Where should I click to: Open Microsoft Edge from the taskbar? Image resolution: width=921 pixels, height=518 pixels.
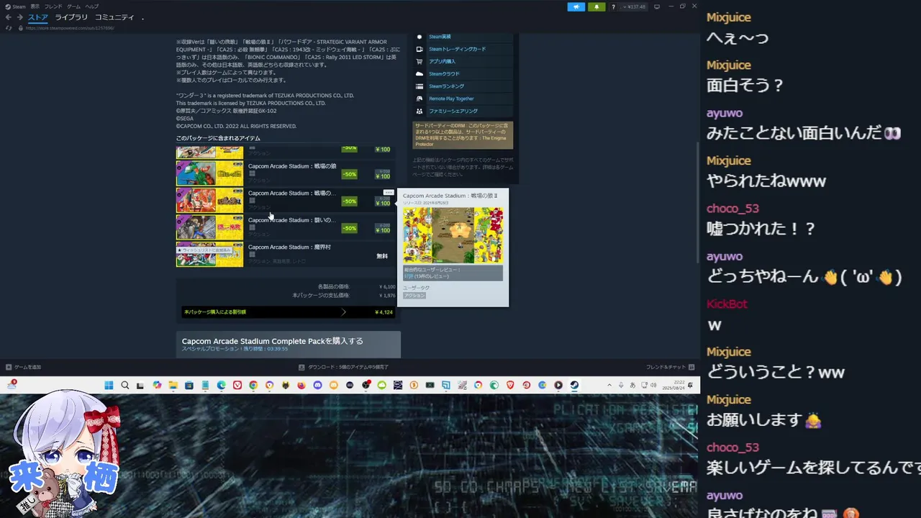pyautogui.click(x=222, y=385)
